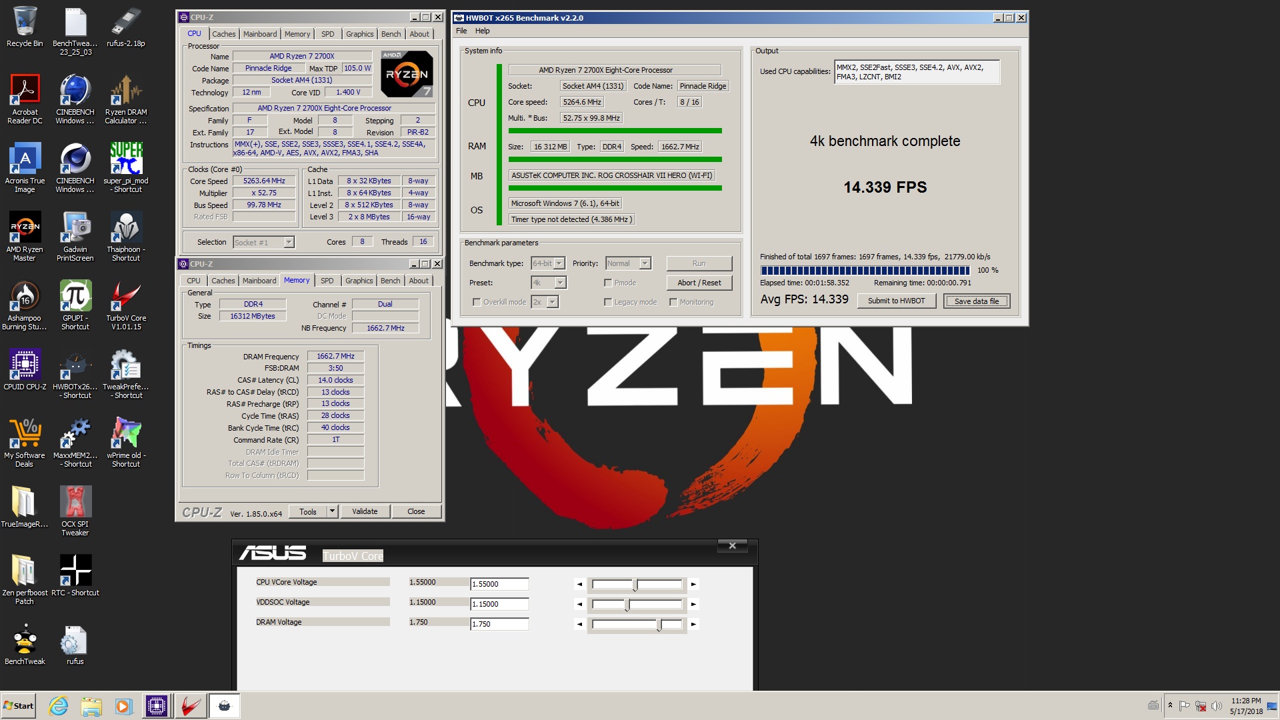Open Thaiphoon shortcut icon
This screenshot has width=1280, height=720.
point(126,237)
